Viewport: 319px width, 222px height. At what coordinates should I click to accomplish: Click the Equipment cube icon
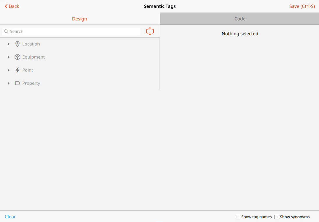click(x=17, y=57)
